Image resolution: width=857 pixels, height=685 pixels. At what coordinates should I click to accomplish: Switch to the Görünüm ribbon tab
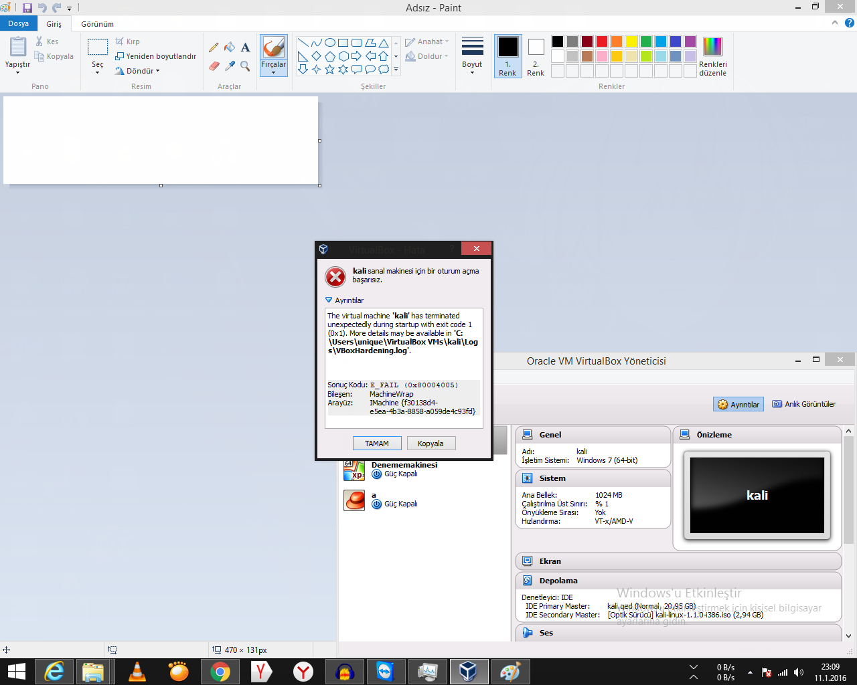[98, 24]
